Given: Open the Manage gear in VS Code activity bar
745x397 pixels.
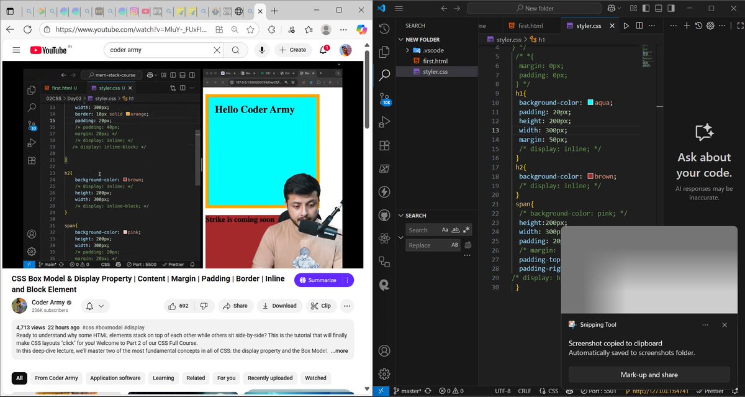Looking at the screenshot, I should [384, 374].
